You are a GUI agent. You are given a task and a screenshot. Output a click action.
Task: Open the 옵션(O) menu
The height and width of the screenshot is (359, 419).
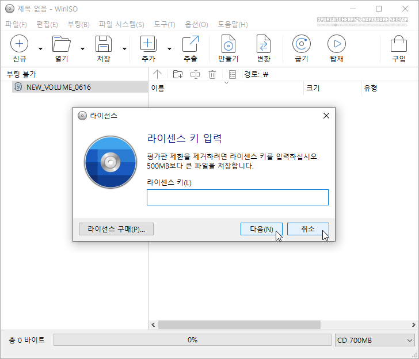pyautogui.click(x=196, y=25)
